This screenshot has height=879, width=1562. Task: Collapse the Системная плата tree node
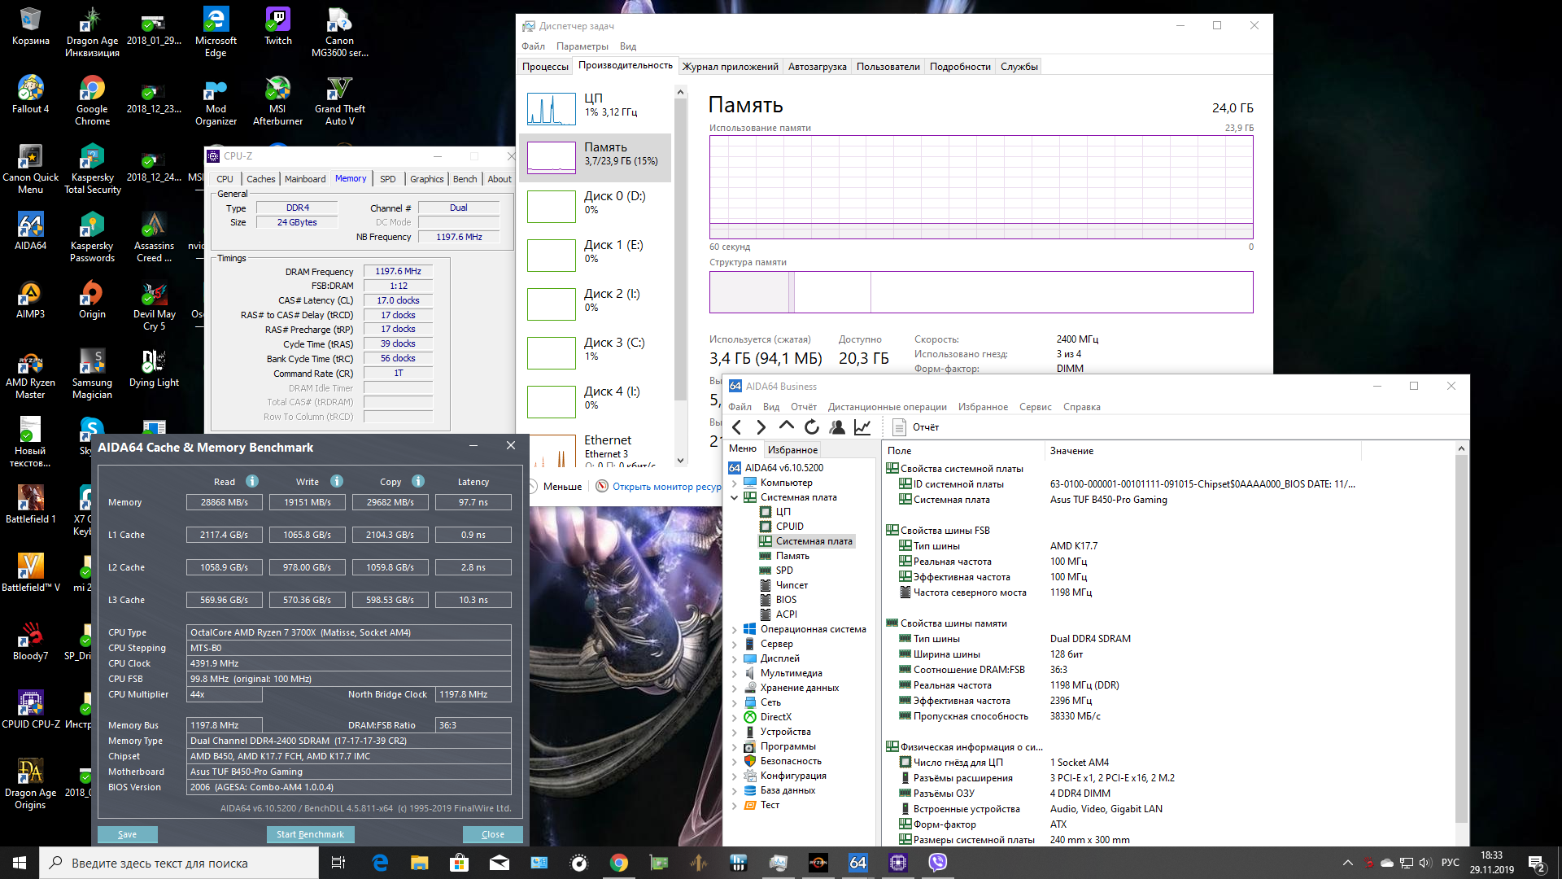pyautogui.click(x=735, y=497)
